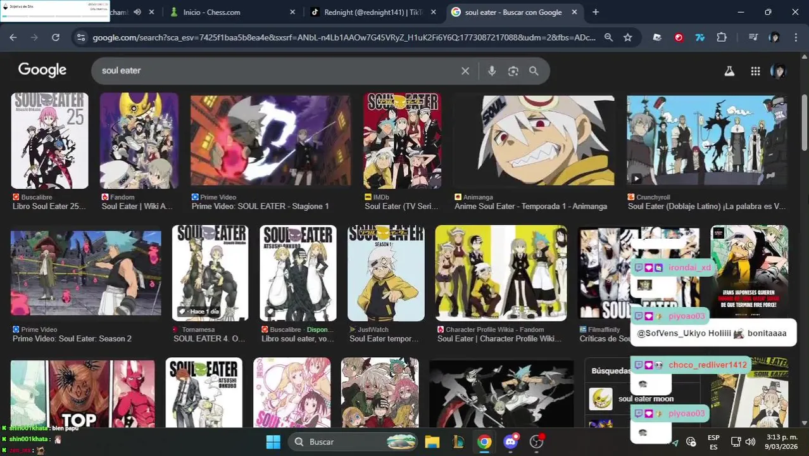
Task: Open the Chrome extensions puzzle icon
Action: pyautogui.click(x=722, y=37)
